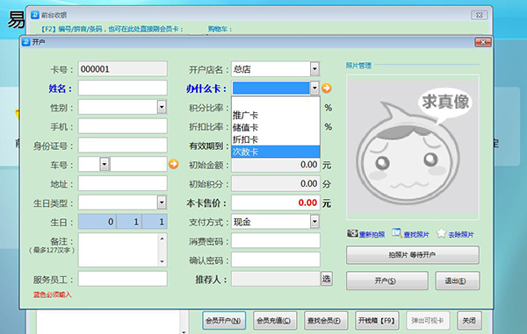
Task: Click the 去除照片 link
Action: point(461,234)
